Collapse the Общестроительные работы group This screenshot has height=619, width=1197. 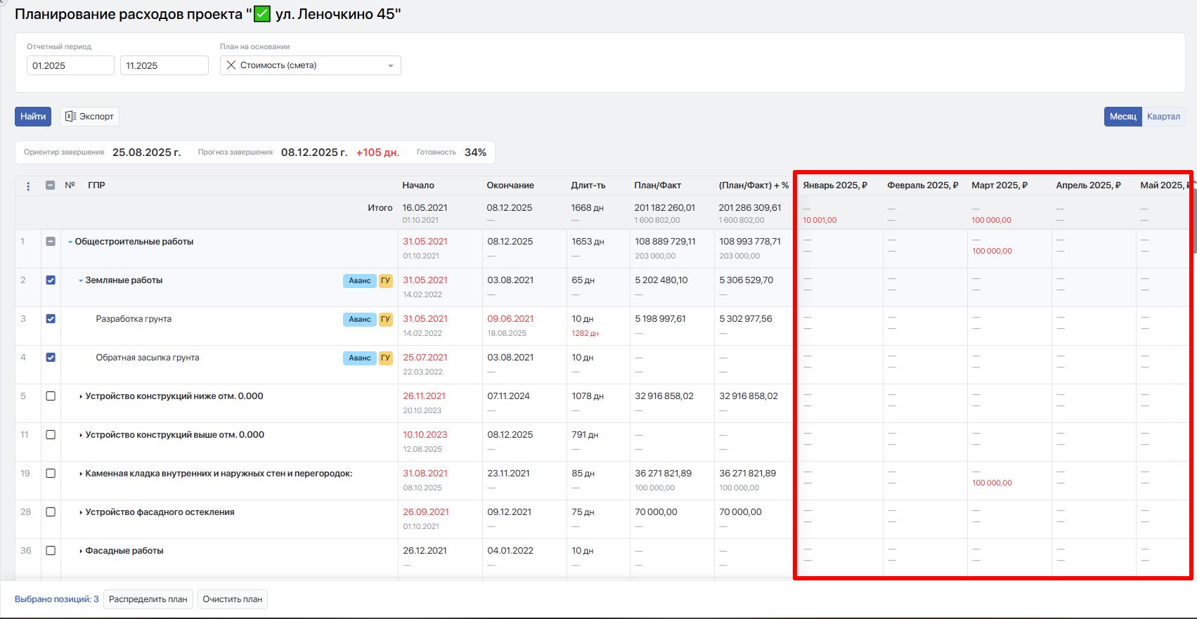click(70, 242)
